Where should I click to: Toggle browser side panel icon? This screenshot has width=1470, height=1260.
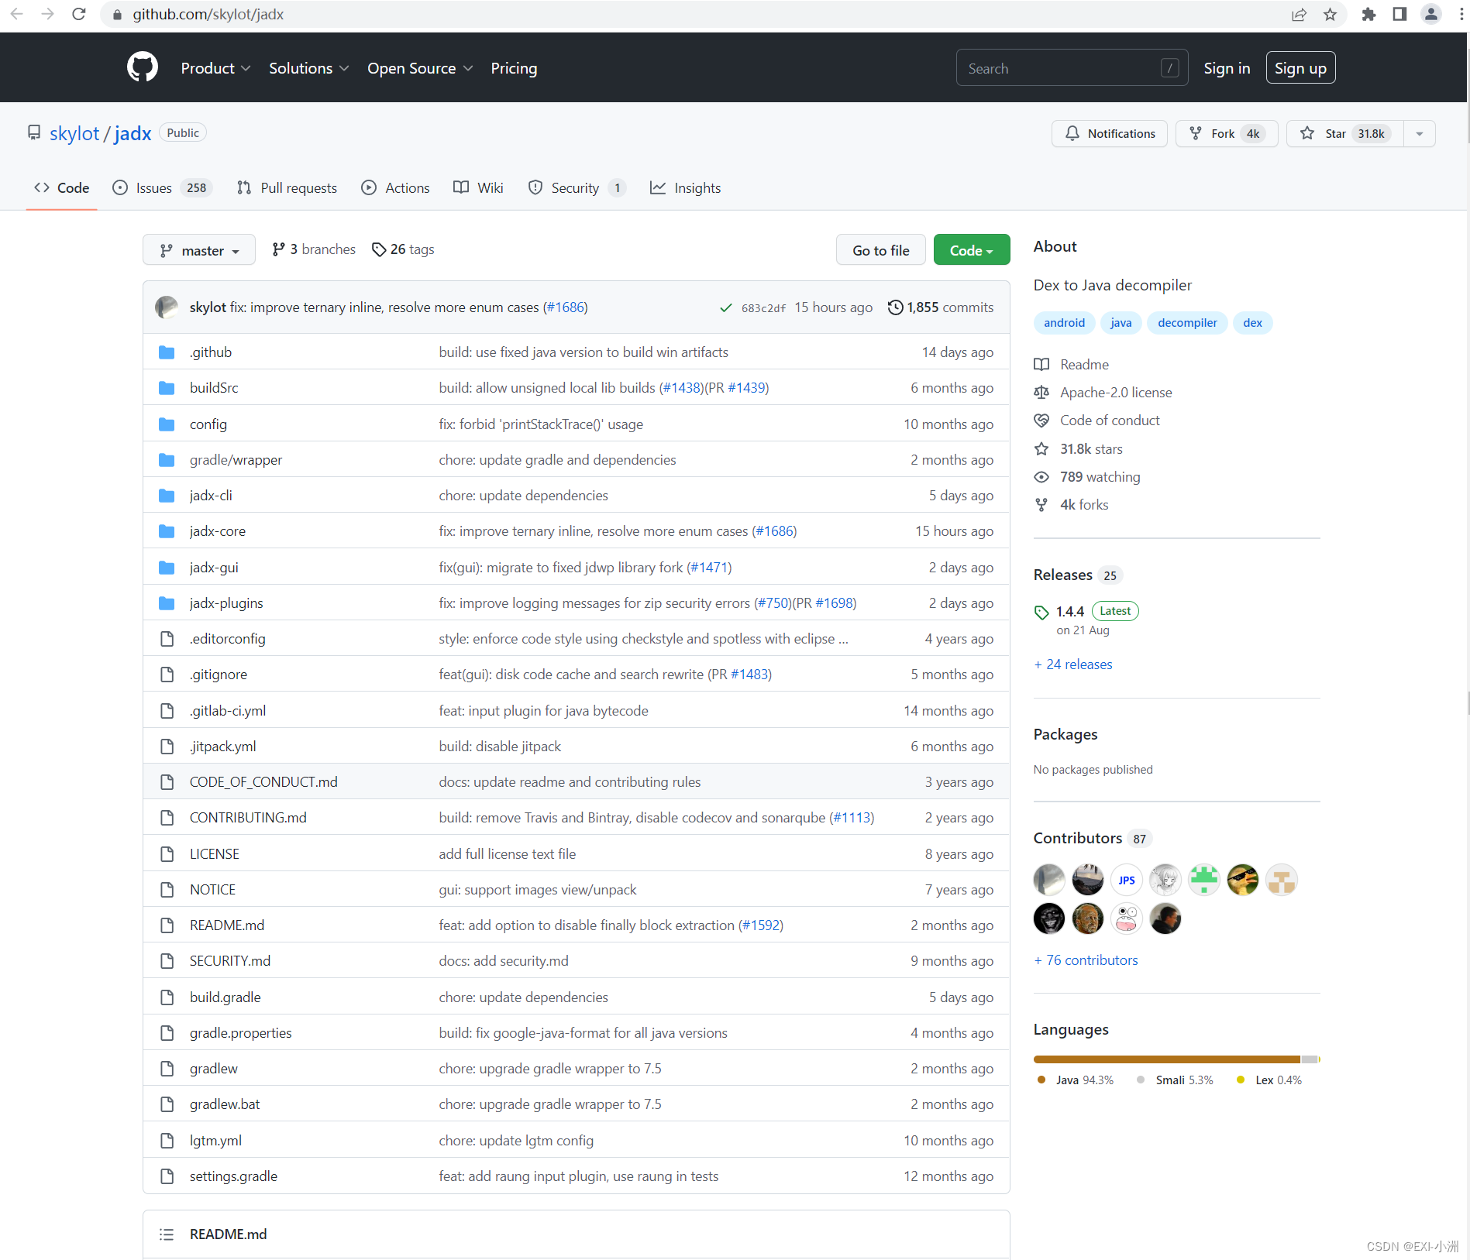point(1399,14)
